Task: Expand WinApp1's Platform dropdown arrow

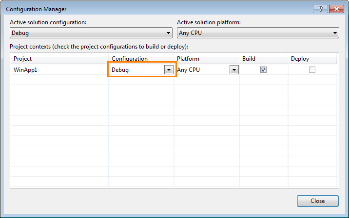Action: (x=234, y=70)
